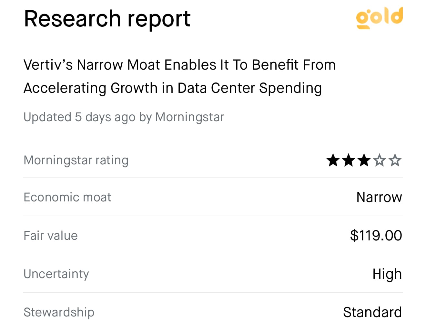This screenshot has width=426, height=330.
Task: Click the fifth empty rating star
Action: [x=395, y=160]
